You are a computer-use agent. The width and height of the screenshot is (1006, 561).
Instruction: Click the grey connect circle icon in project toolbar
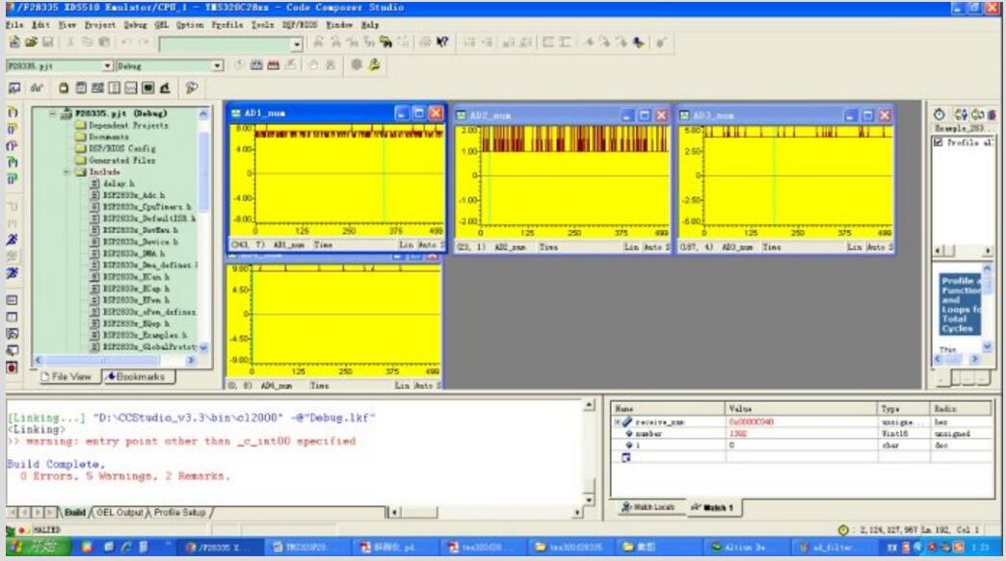pyautogui.click(x=357, y=64)
